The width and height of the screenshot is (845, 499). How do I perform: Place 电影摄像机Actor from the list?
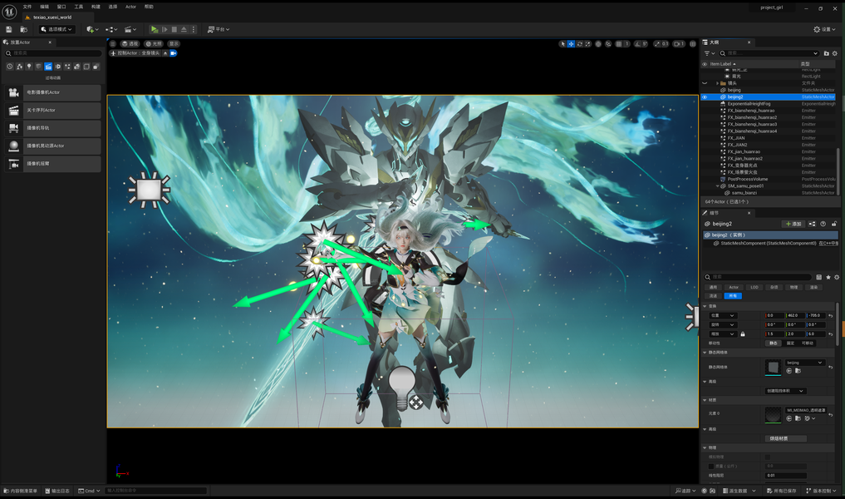(x=52, y=92)
